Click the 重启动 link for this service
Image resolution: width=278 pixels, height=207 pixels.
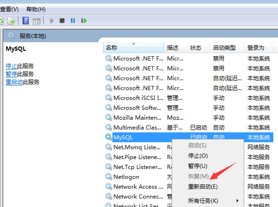click(x=14, y=82)
